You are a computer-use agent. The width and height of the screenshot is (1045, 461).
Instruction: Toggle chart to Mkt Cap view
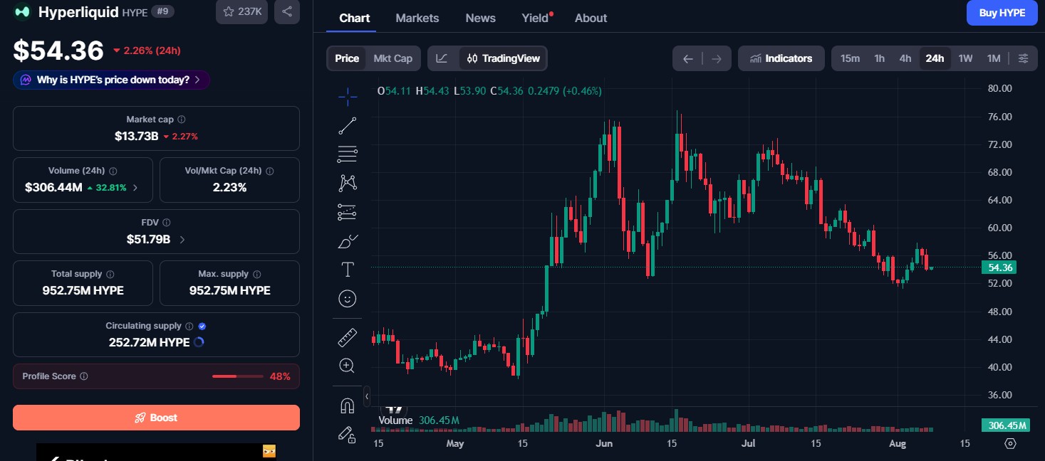click(x=393, y=58)
